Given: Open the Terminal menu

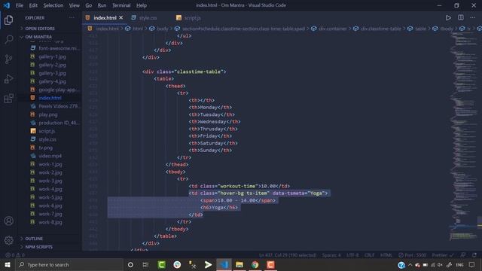Looking at the screenshot, I should (121, 5).
